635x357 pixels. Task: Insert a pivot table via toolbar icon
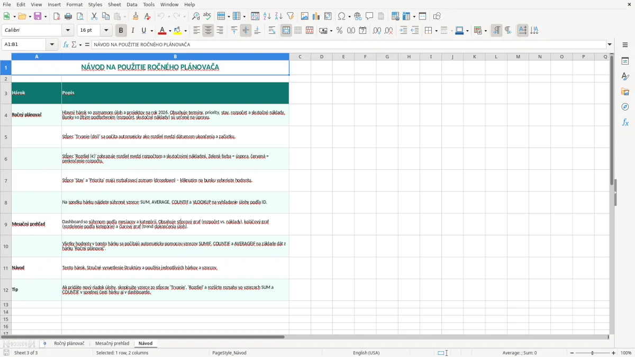328,16
